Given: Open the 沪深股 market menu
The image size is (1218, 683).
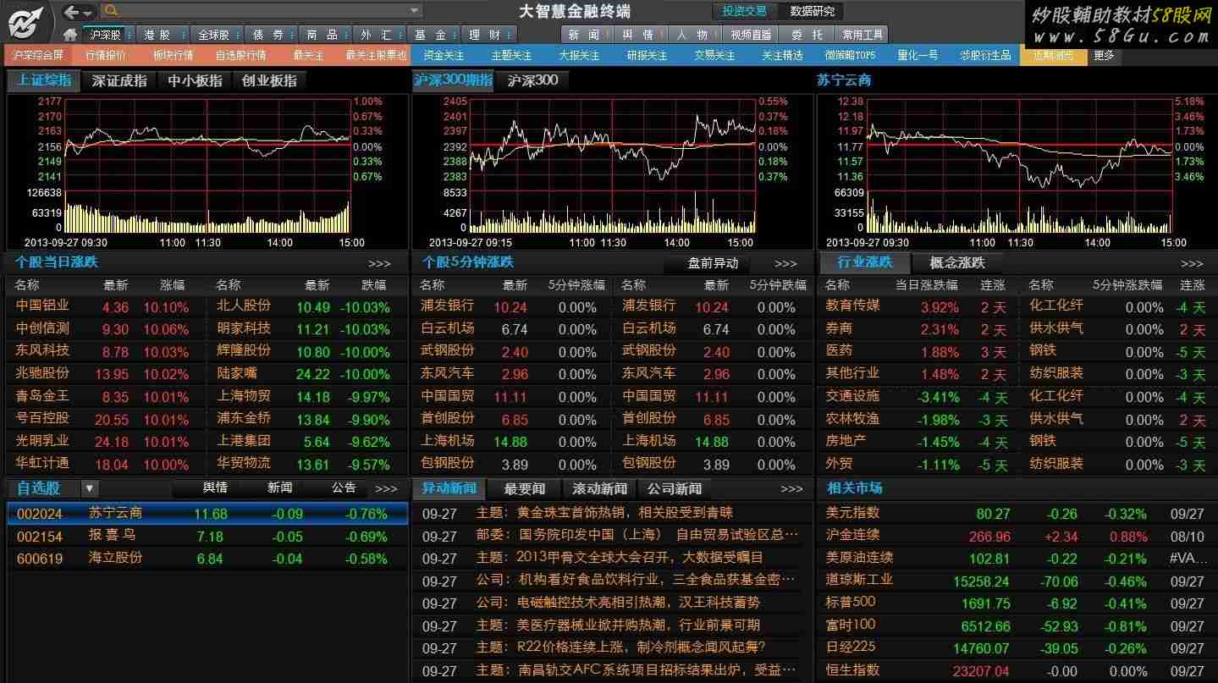Looking at the screenshot, I should coord(107,35).
